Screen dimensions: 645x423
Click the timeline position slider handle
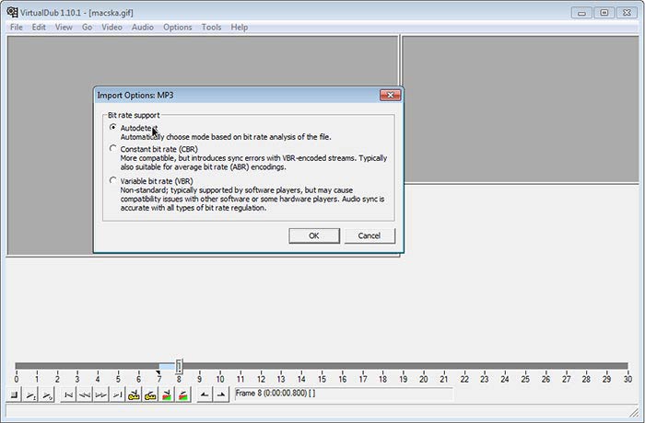pyautogui.click(x=179, y=366)
